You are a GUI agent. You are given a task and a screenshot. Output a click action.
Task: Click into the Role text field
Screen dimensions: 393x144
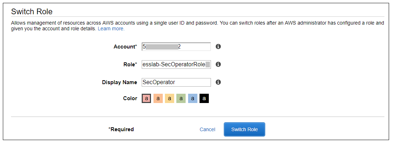coord(176,65)
